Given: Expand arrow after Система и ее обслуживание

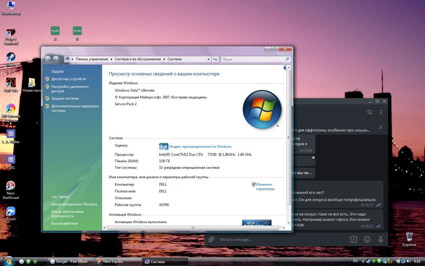Looking at the screenshot, I should click(164, 59).
